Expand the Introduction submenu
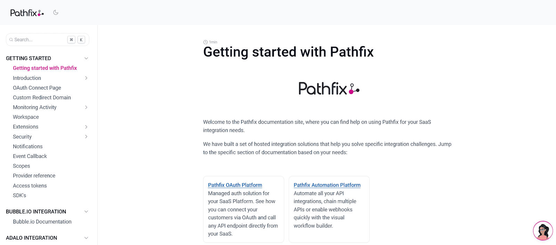This screenshot has height=245, width=556. point(86,78)
